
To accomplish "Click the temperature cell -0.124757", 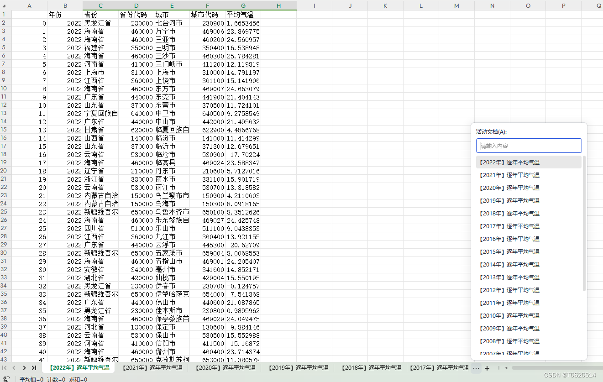I will pos(243,286).
